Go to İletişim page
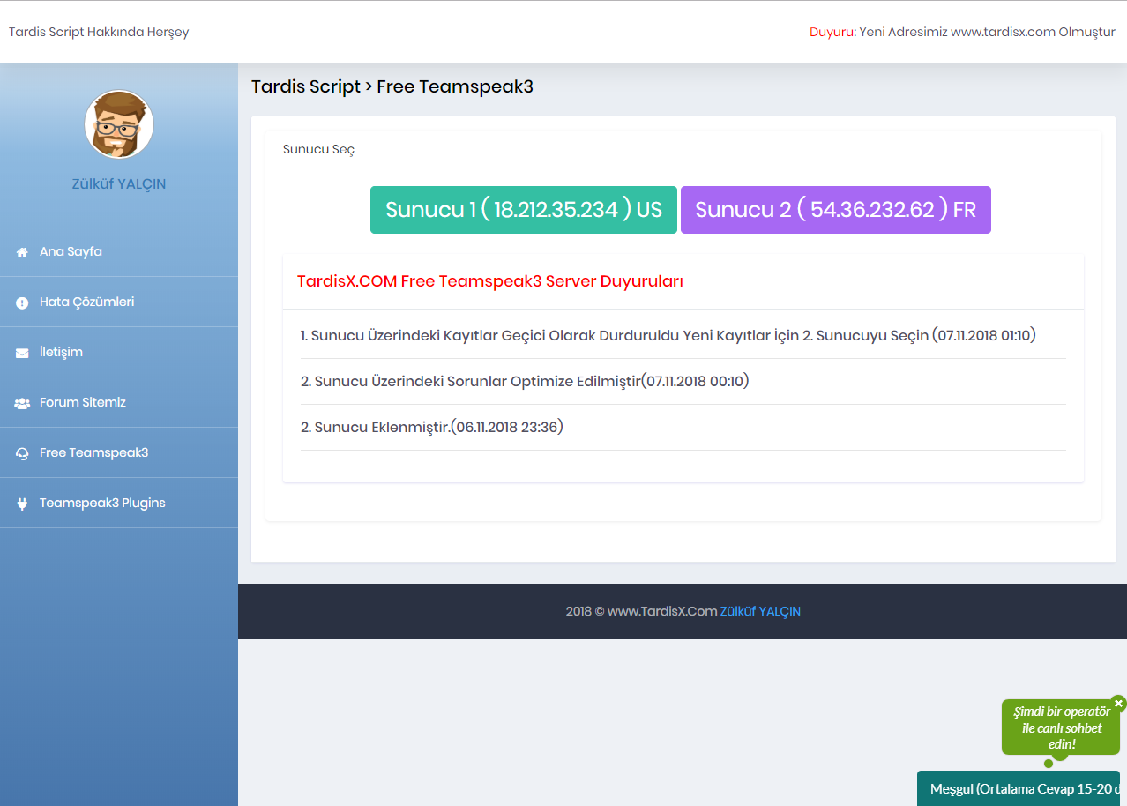 119,352
